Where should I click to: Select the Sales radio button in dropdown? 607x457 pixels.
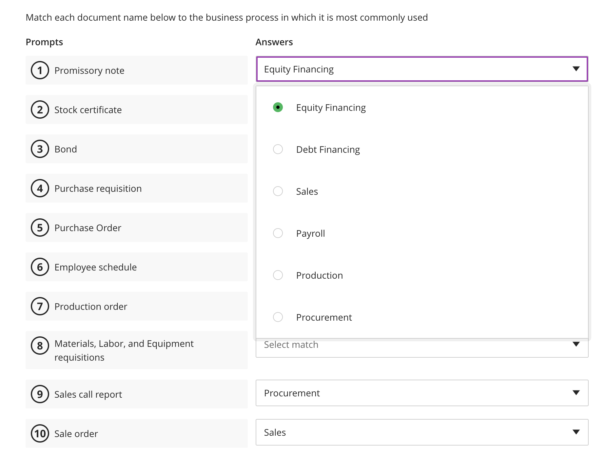pyautogui.click(x=278, y=191)
